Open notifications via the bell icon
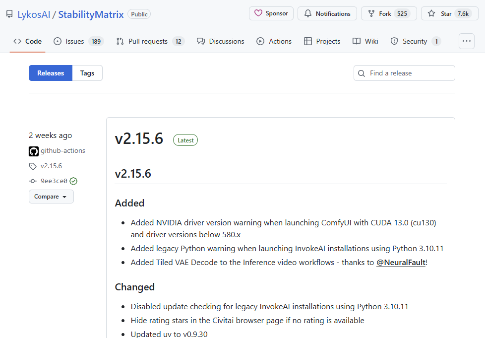The width and height of the screenshot is (485, 338). (x=309, y=13)
